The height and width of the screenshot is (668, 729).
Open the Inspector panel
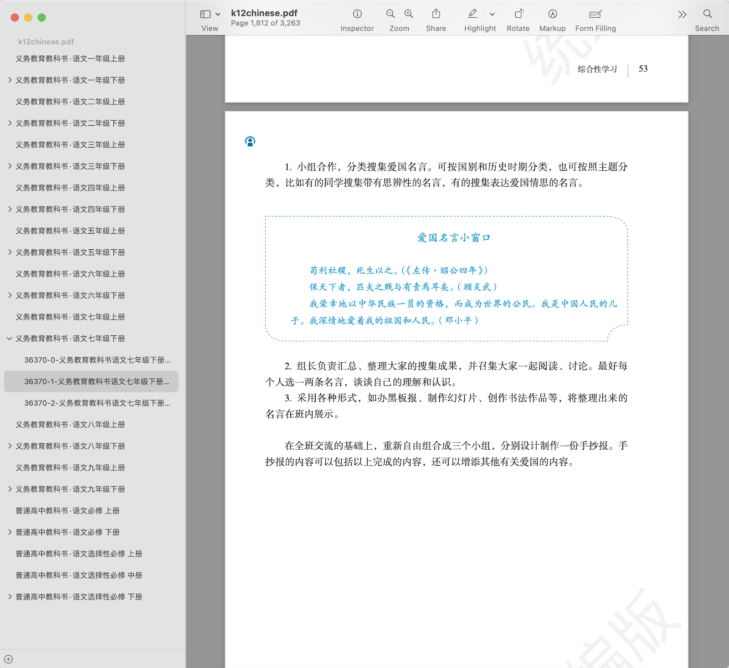357,14
